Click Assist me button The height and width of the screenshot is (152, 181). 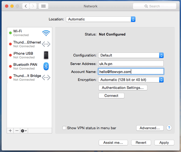click(113, 143)
